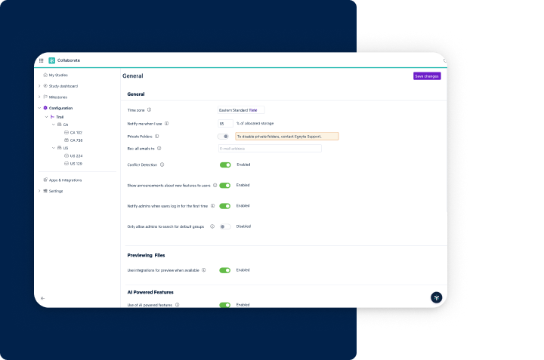Click the Apps & Integrations icon
The image size is (544, 360).
click(x=45, y=180)
